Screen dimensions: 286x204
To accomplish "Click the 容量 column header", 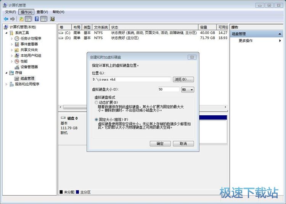I will [207, 27].
